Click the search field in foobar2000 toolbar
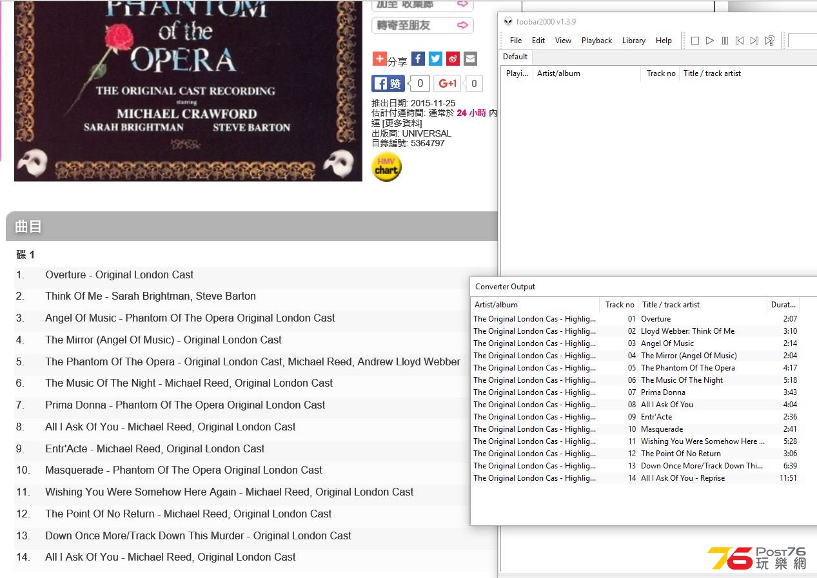 point(802,41)
